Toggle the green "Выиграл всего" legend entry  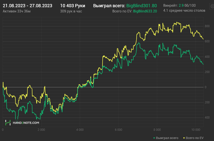[166, 138]
